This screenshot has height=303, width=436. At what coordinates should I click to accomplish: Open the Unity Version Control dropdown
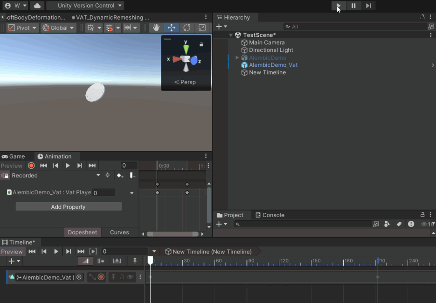click(85, 6)
